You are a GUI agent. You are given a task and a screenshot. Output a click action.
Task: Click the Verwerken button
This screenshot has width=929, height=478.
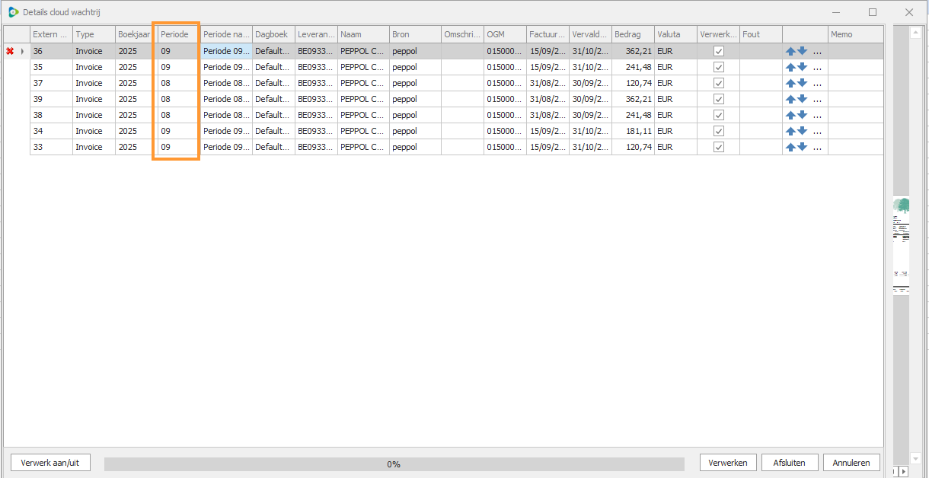[x=728, y=463]
